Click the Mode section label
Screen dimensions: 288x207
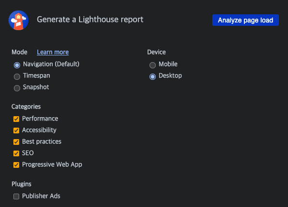(x=20, y=52)
